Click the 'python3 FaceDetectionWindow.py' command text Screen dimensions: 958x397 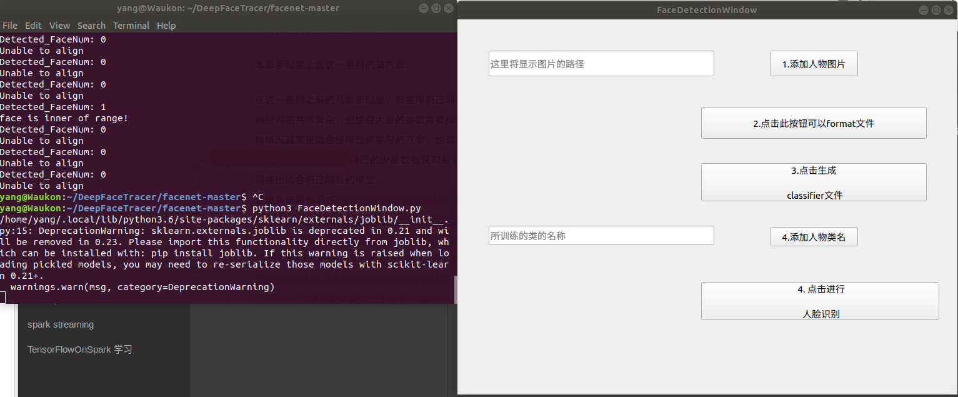[x=336, y=208]
